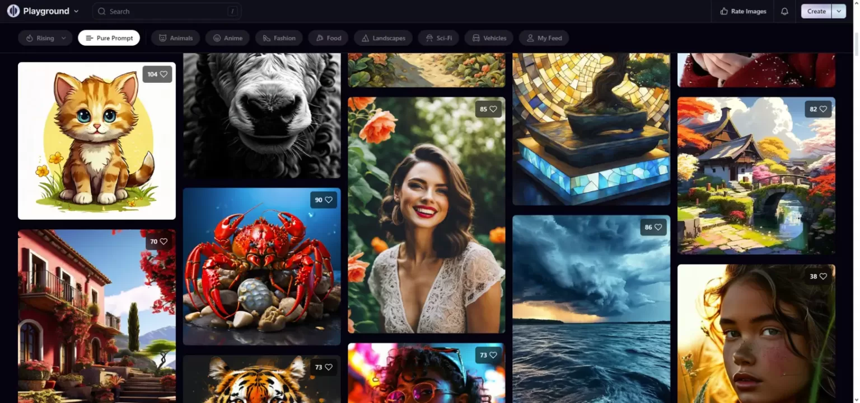Open the tiger face image
This screenshot has height=403, width=860.
(x=262, y=379)
